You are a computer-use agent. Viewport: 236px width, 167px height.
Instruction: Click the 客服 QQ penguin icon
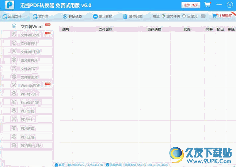tap(56, 165)
